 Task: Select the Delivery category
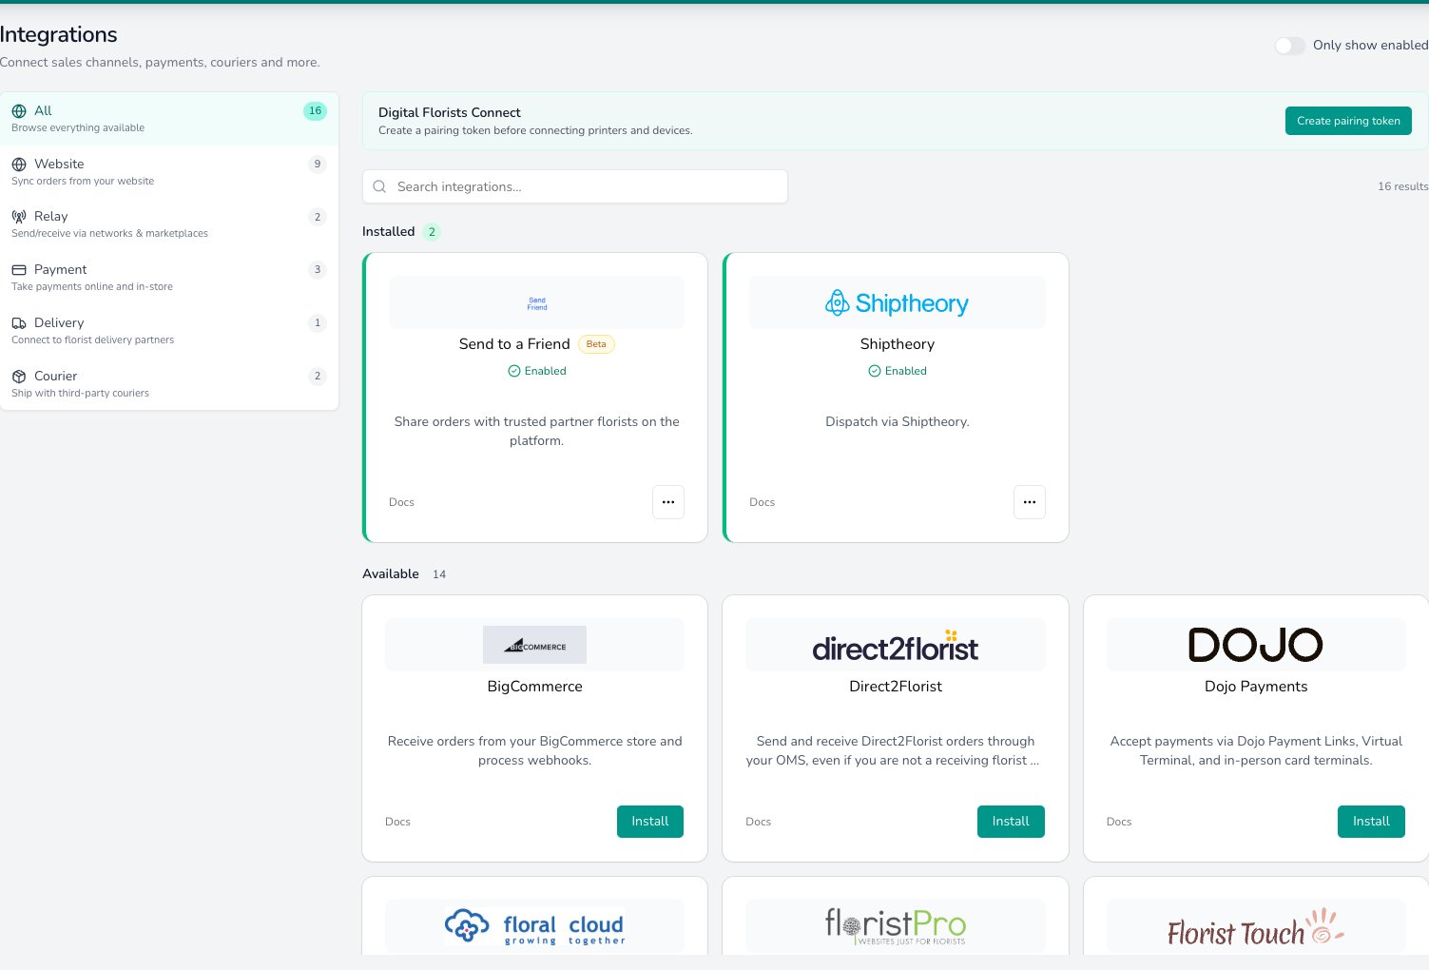(169, 331)
